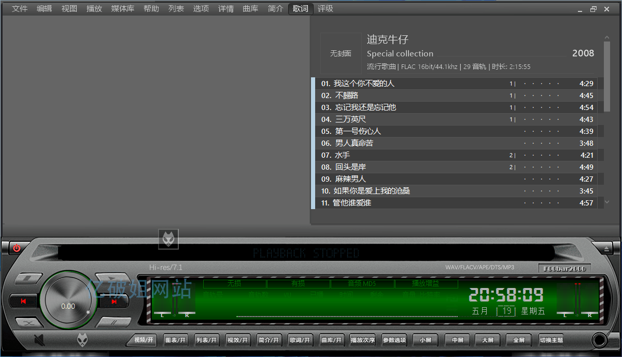The height and width of the screenshot is (357, 622).
Task: Open the 文件 menu
Action: click(20, 8)
